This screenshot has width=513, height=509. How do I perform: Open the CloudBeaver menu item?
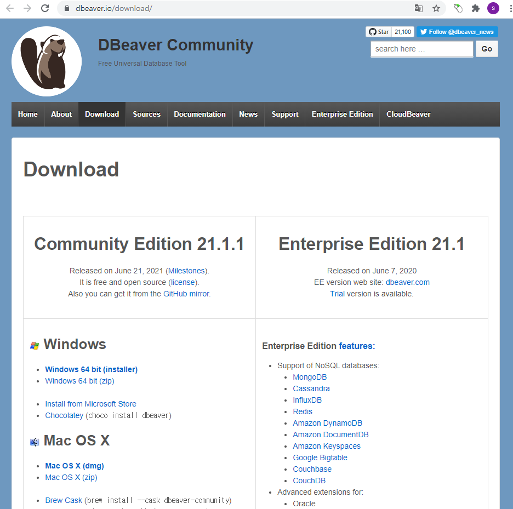tap(408, 114)
